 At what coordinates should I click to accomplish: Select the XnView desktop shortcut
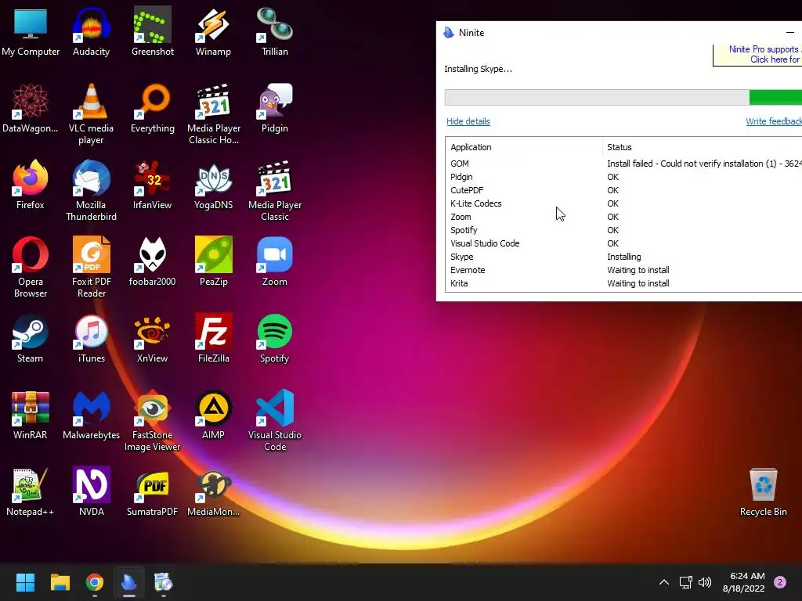coord(153,338)
